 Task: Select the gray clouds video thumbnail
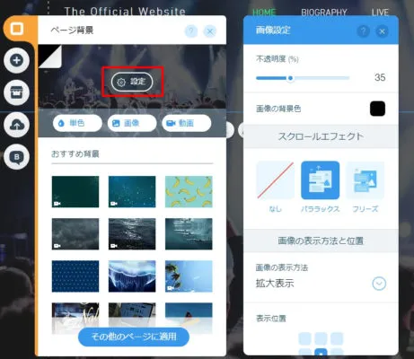click(75, 233)
